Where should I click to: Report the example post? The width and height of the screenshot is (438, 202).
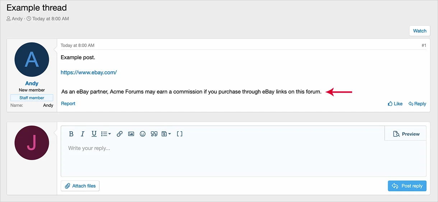tap(68, 104)
